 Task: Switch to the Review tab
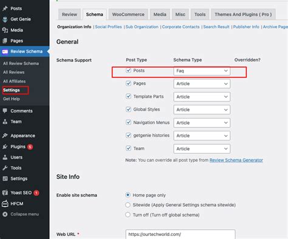69,15
